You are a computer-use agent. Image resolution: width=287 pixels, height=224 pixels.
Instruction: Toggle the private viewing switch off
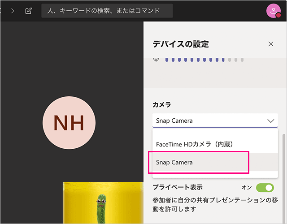pyautogui.click(x=265, y=188)
